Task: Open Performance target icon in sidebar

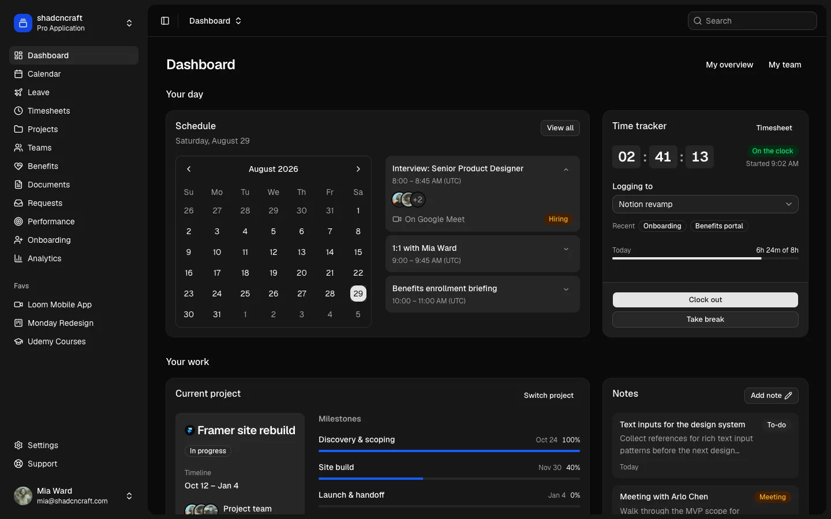Action: point(18,221)
